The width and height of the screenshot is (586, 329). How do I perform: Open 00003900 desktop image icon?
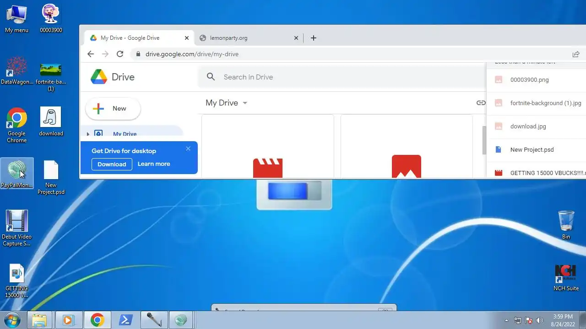tap(51, 18)
